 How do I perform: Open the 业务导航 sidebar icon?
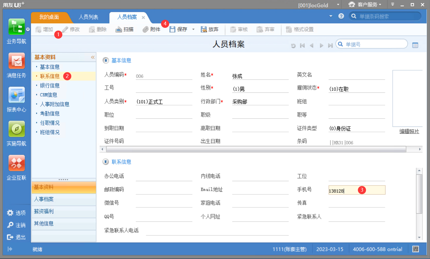[x=17, y=27]
